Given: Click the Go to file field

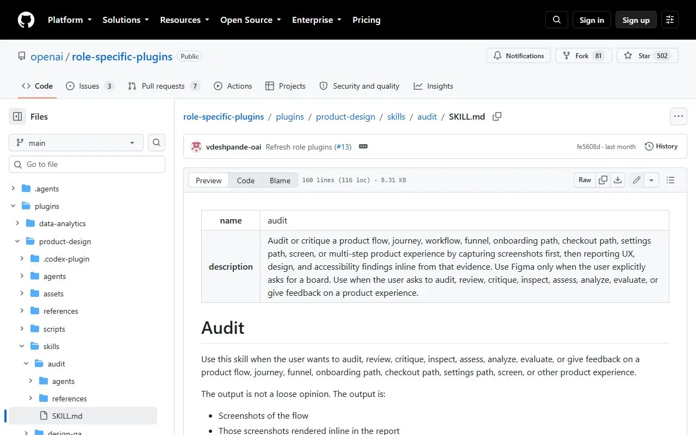Looking at the screenshot, I should pos(87,164).
